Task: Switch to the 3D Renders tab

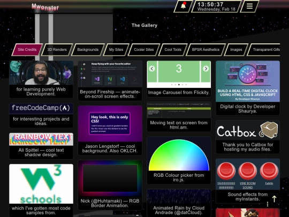Action: pos(57,50)
